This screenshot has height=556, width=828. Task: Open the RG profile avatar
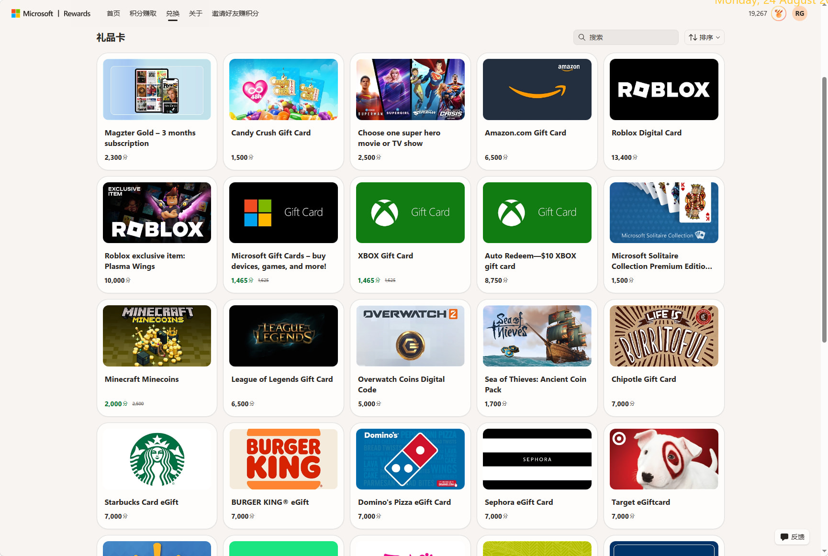[x=800, y=13]
